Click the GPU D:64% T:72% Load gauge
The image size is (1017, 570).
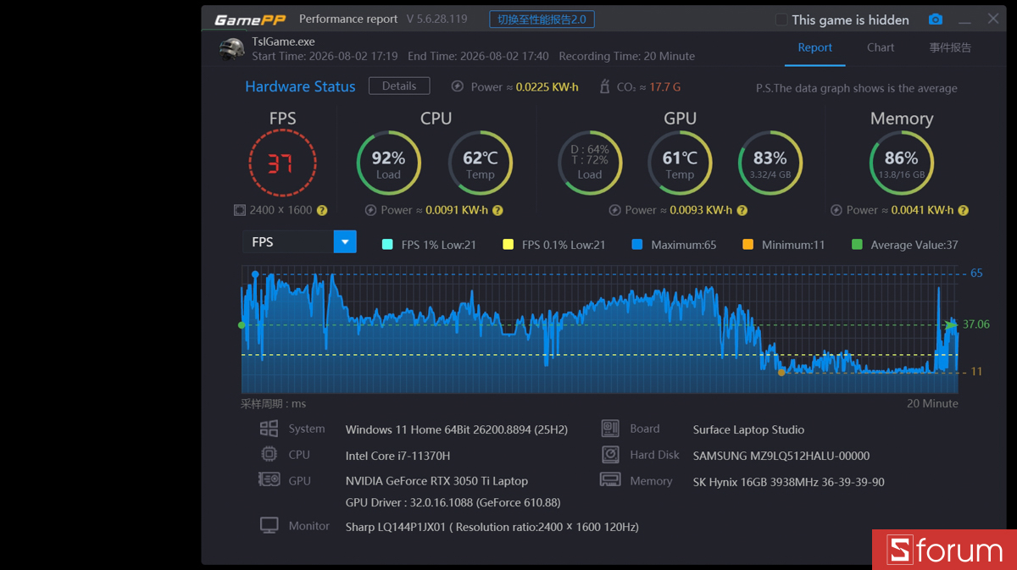pos(590,163)
